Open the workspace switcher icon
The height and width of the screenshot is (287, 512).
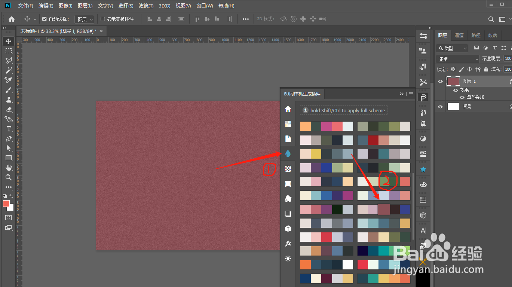click(x=502, y=19)
